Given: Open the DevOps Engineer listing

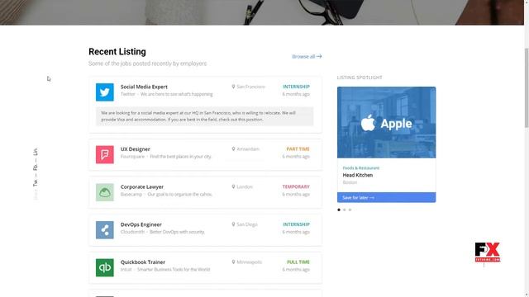Looking at the screenshot, I should (x=141, y=224).
